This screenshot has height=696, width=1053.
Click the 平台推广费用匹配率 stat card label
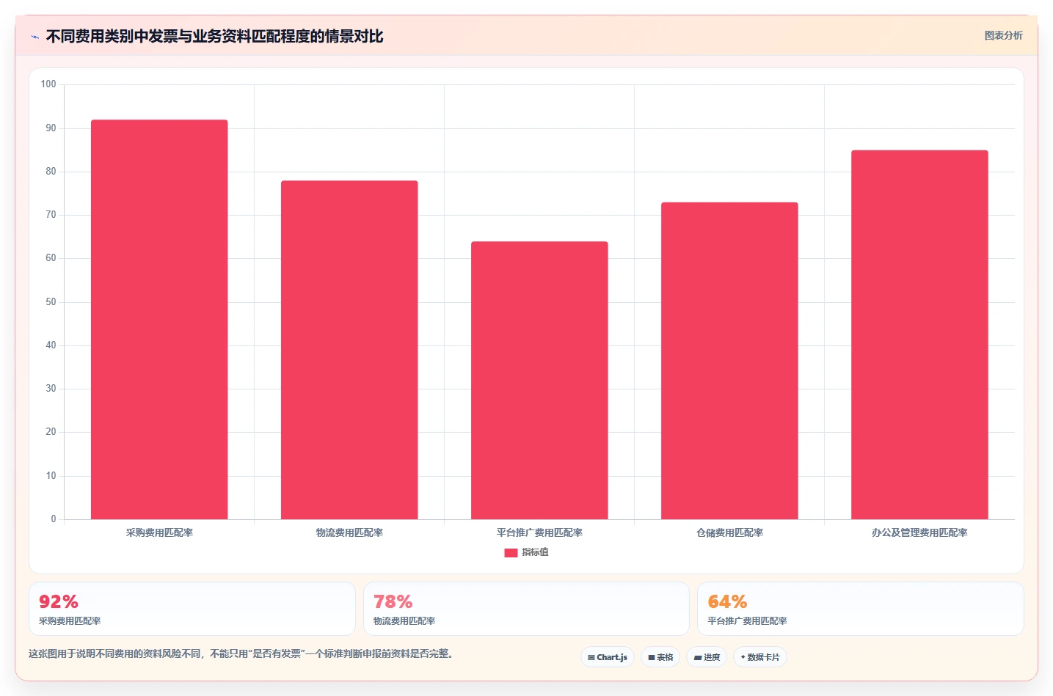[x=747, y=620]
